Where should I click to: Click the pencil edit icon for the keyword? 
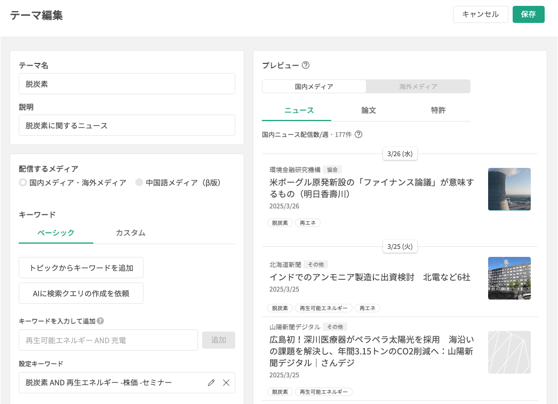[211, 383]
